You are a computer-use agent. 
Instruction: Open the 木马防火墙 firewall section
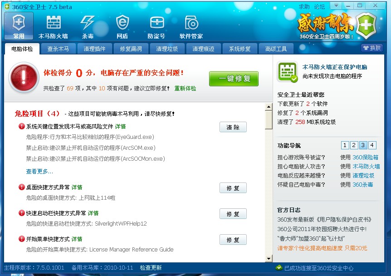(53, 27)
